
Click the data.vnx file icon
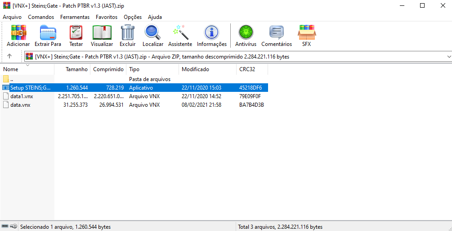click(x=6, y=105)
